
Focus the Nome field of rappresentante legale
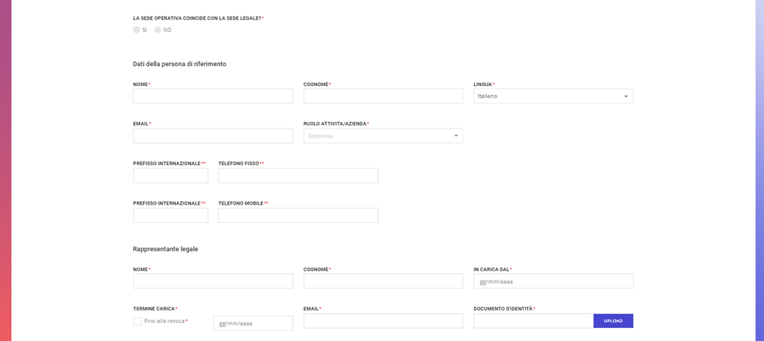click(213, 281)
